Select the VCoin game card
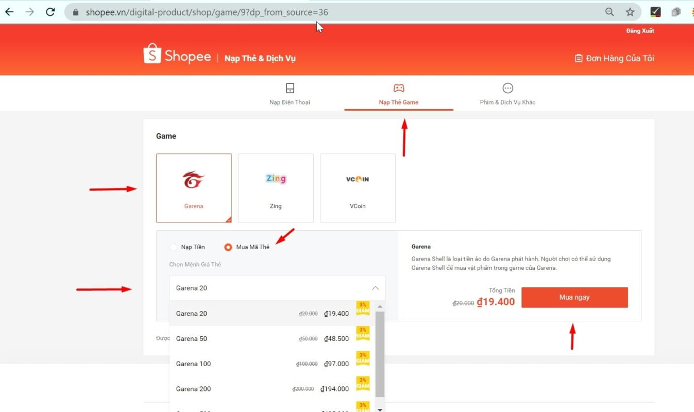Screen dimensions: 694x412 [x=358, y=188]
